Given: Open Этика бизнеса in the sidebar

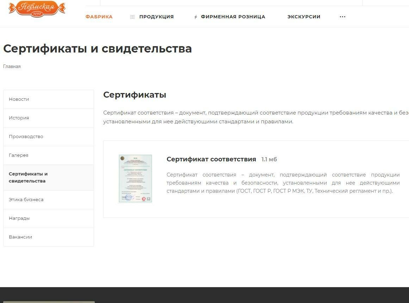Looking at the screenshot, I should [49, 200].
